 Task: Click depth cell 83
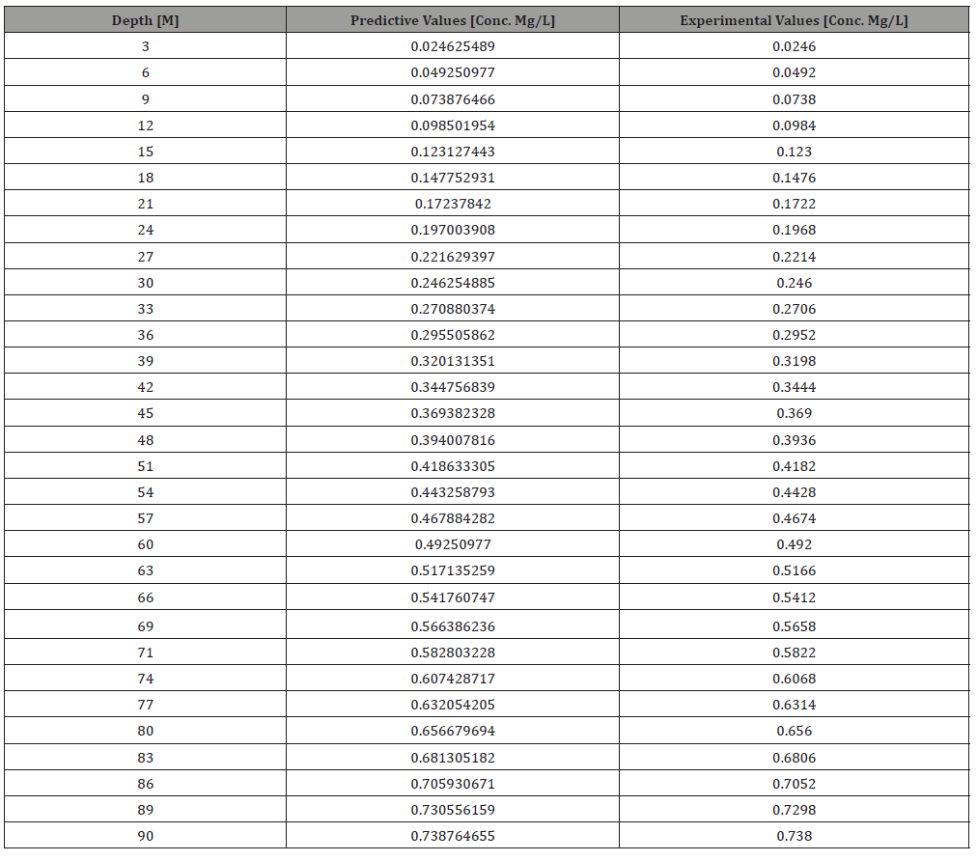point(145,759)
